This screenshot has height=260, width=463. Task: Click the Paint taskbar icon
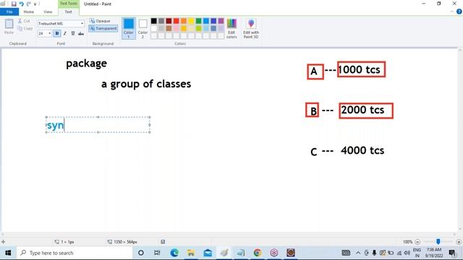pos(224,253)
